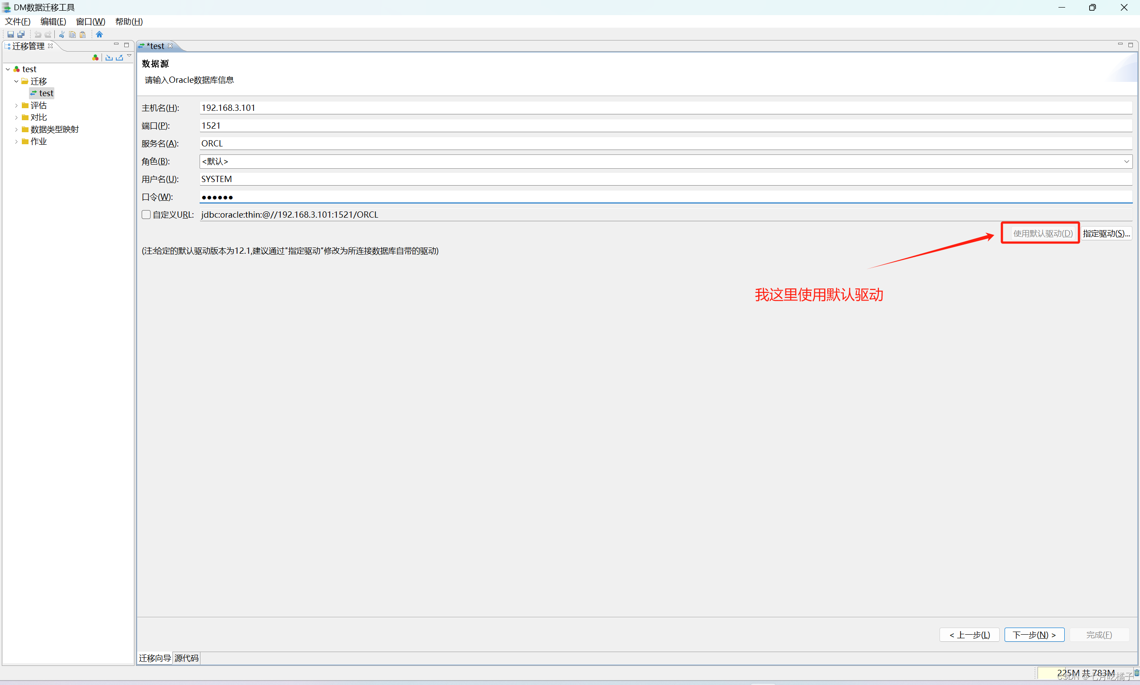This screenshot has height=685, width=1140.
Task: Click the 端口 port input field
Action: click(666, 126)
